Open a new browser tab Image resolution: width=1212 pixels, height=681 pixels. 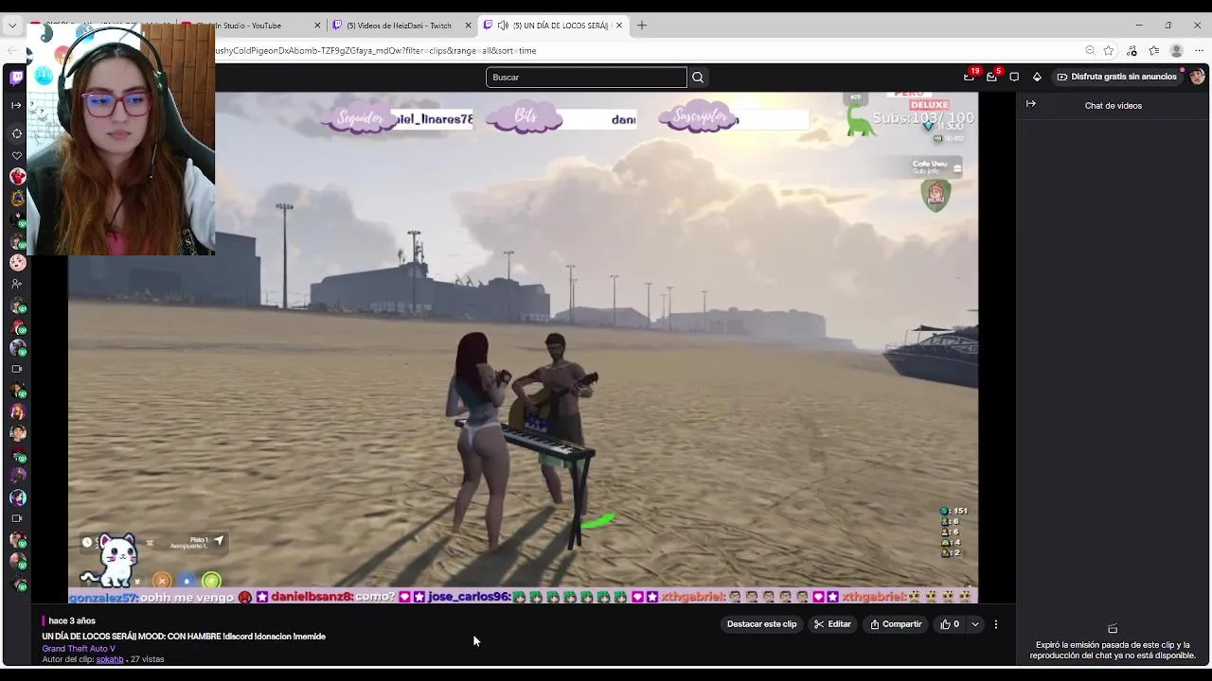tap(642, 26)
